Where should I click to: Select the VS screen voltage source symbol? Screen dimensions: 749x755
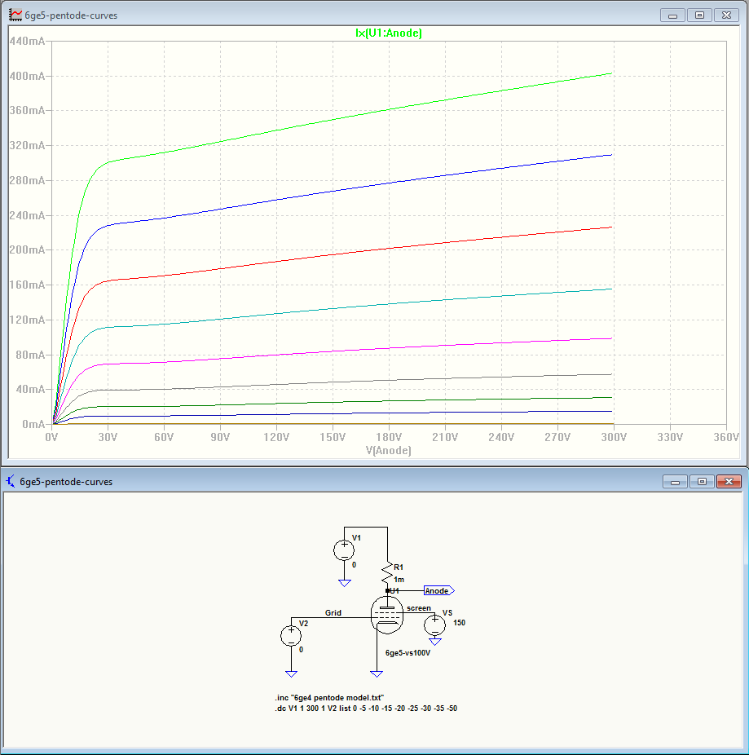tap(434, 625)
